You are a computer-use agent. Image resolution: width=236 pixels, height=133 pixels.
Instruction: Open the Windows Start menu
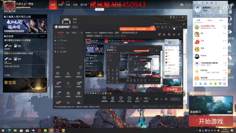point(3,130)
